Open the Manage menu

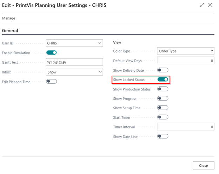pos(9,18)
